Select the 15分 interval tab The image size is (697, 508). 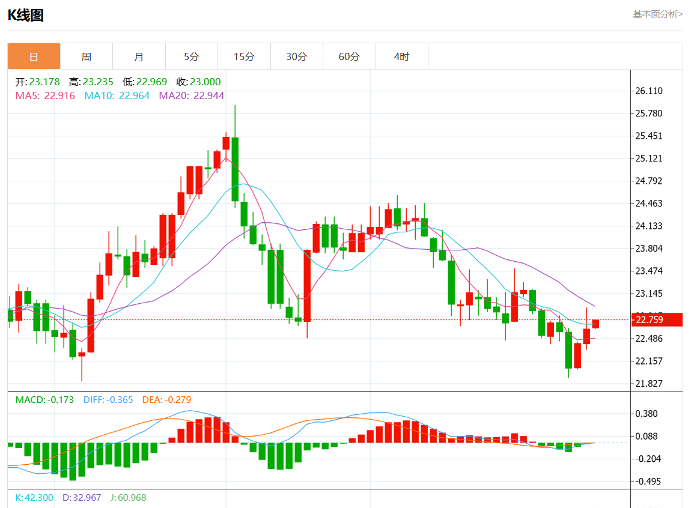point(244,56)
